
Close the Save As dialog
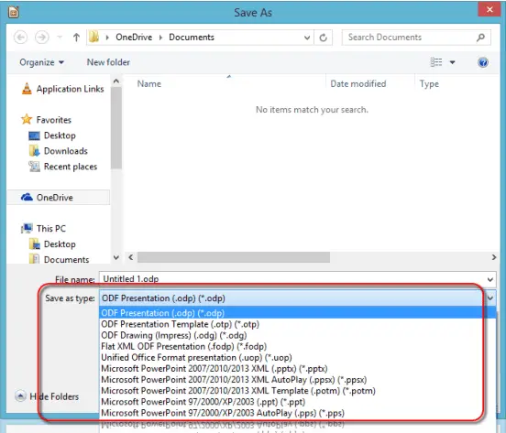point(489,9)
